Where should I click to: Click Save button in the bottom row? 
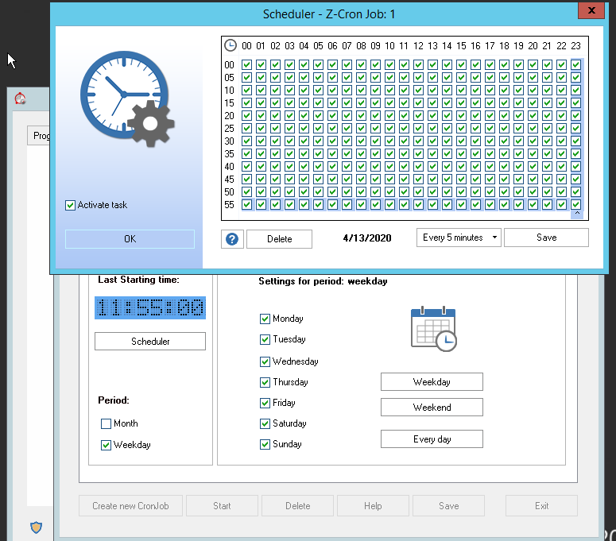pyautogui.click(x=448, y=506)
